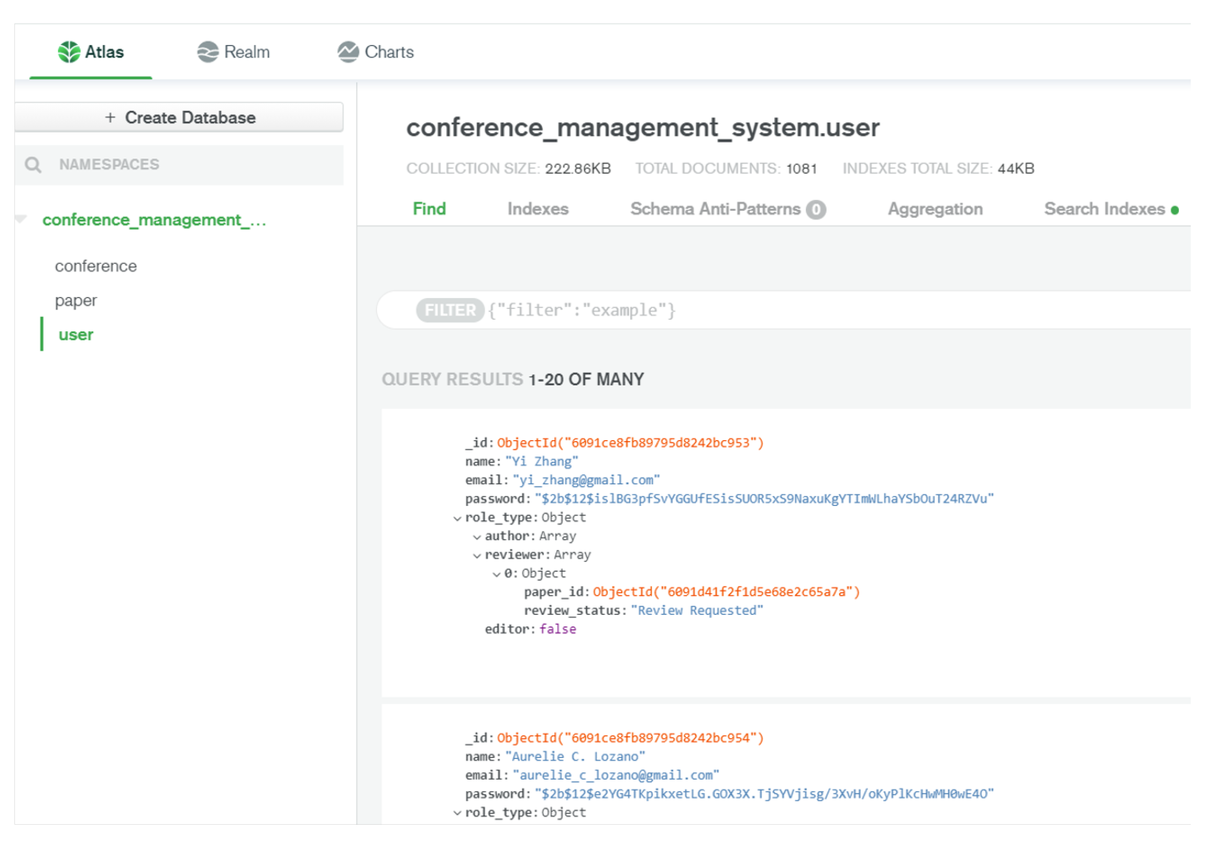Focus the Namespaces search field

(179, 165)
